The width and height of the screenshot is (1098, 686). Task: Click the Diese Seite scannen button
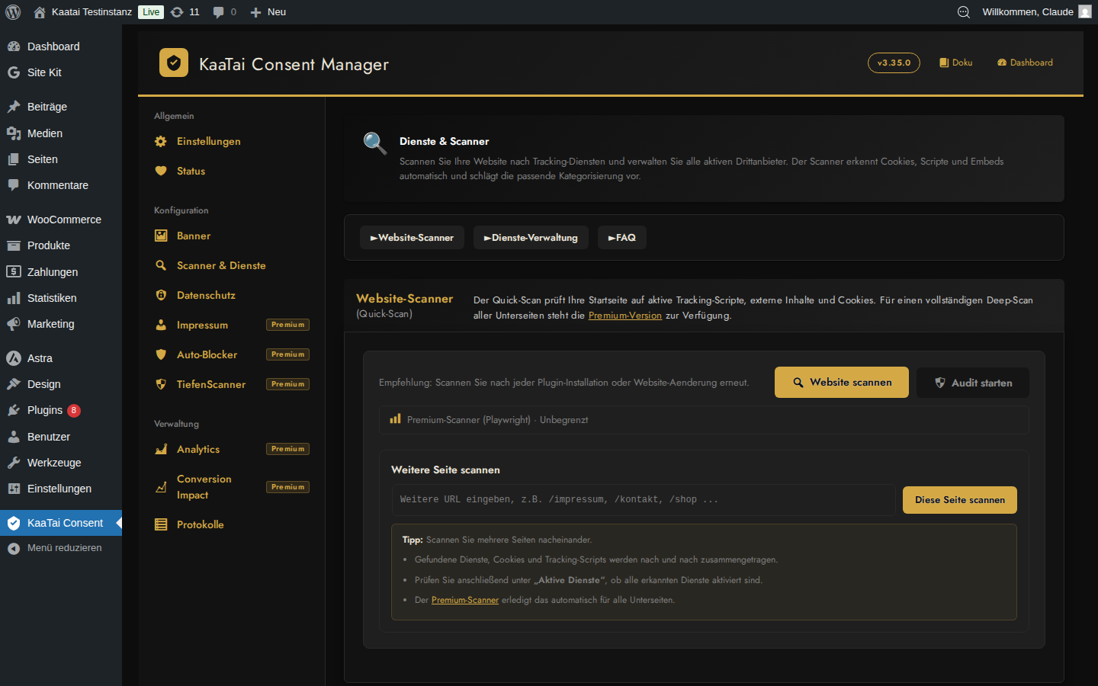coord(960,500)
